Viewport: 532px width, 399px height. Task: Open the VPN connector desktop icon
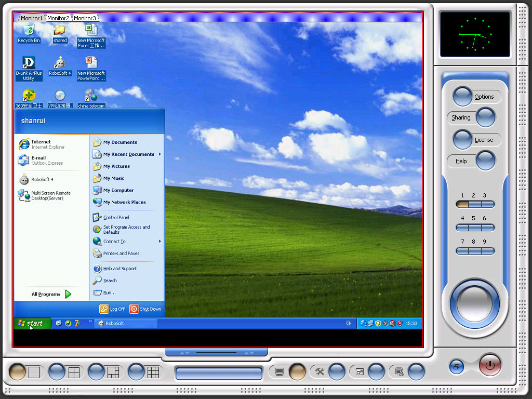click(x=60, y=98)
